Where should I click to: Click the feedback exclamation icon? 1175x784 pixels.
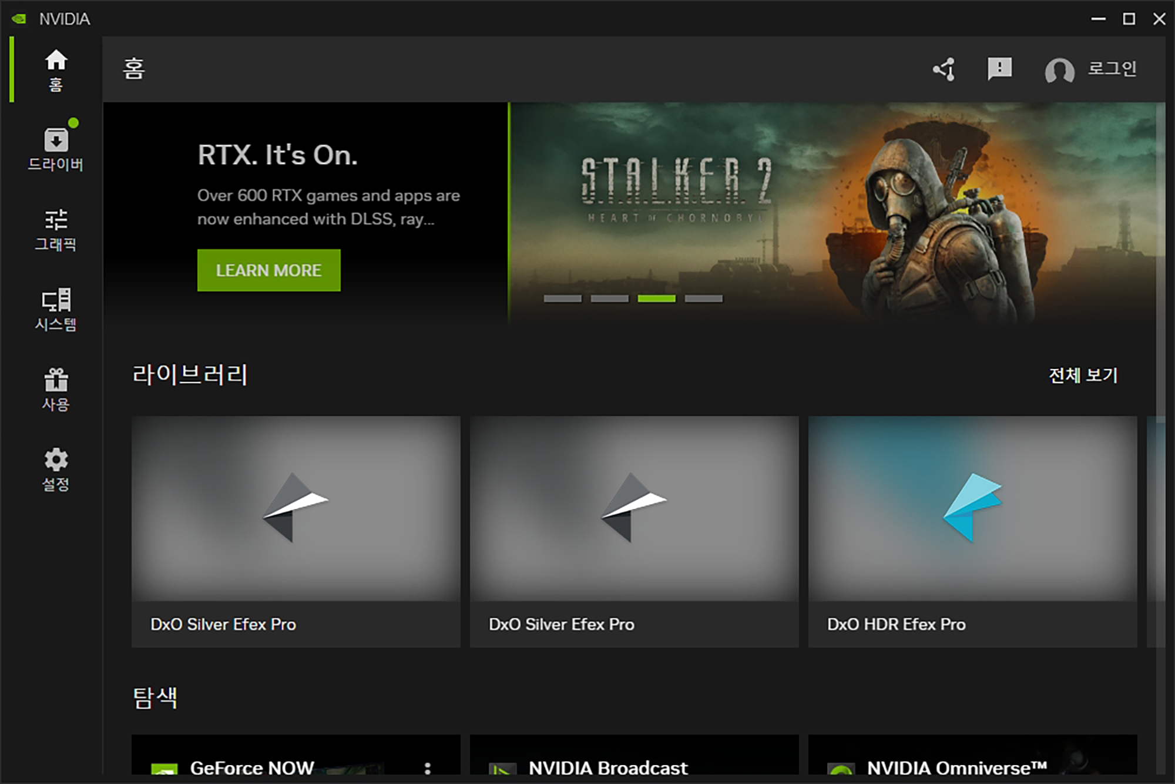(x=999, y=69)
